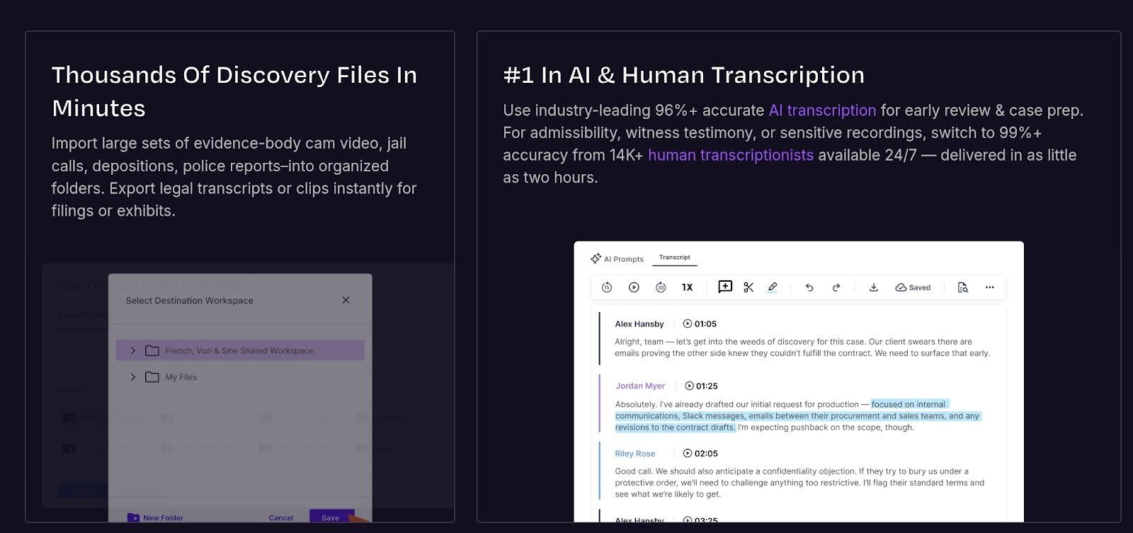Viewport: 1133px width, 533px height.
Task: Close the Select Destination Workspace dialog
Action: [346, 300]
